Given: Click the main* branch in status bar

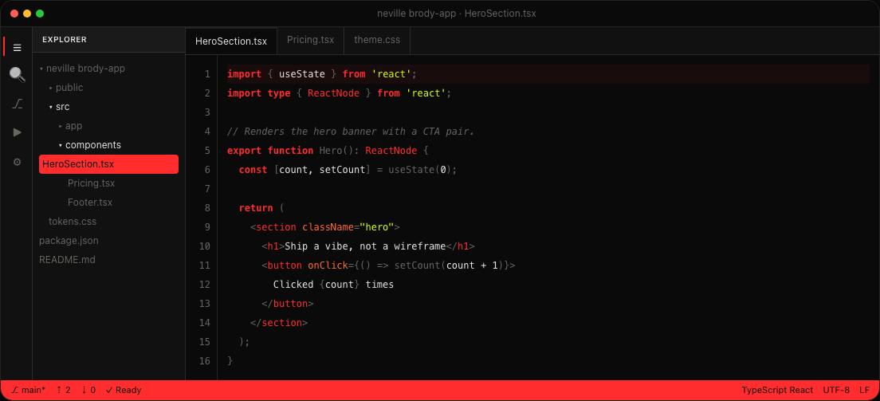Looking at the screenshot, I should tap(29, 390).
